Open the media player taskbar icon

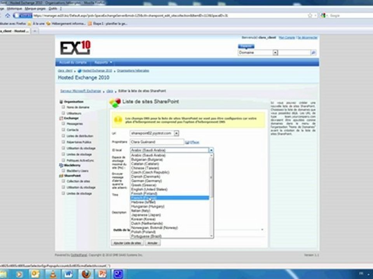(x=19, y=274)
